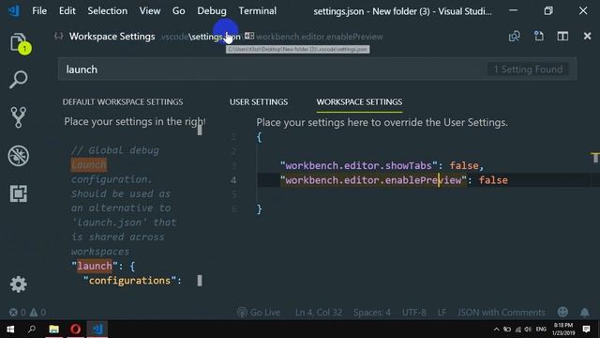Screen dimensions: 600x338
Task: Click the Default Workspace Settings heading
Action: click(x=123, y=102)
